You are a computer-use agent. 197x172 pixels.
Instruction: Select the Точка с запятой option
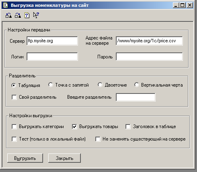tap(51, 85)
